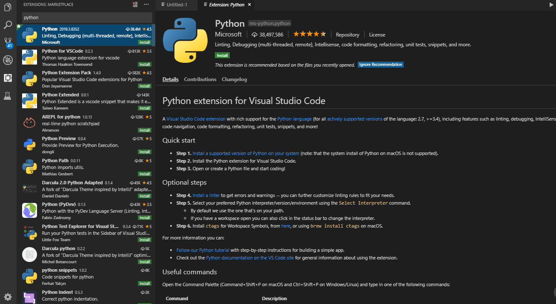Clear extensions search results icon
The image size is (556, 304).
[135, 5]
